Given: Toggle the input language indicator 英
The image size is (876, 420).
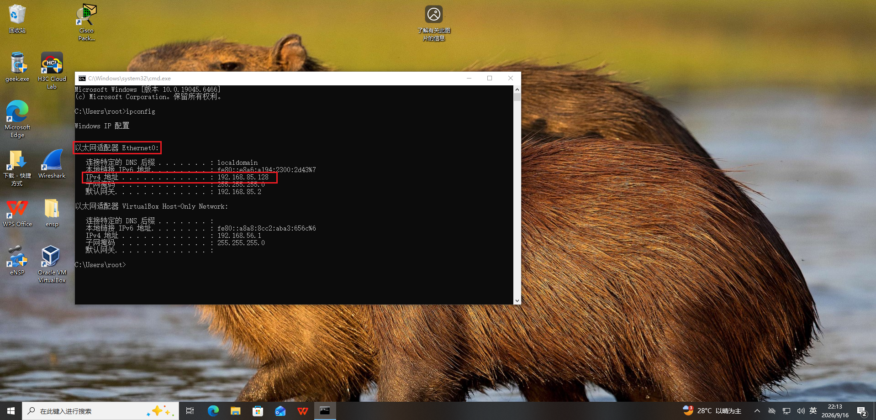Looking at the screenshot, I should point(813,411).
